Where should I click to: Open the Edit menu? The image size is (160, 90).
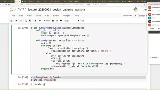21,15
